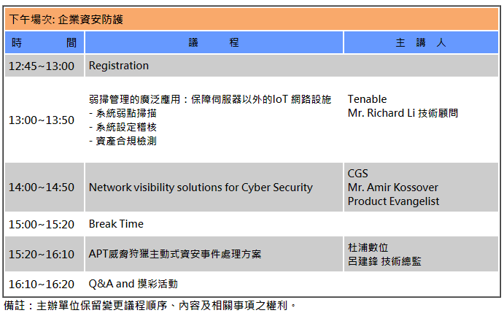Image resolution: width=504 pixels, height=313 pixels.
Task: Click the Registration agenda entry
Action: pyautogui.click(x=119, y=66)
